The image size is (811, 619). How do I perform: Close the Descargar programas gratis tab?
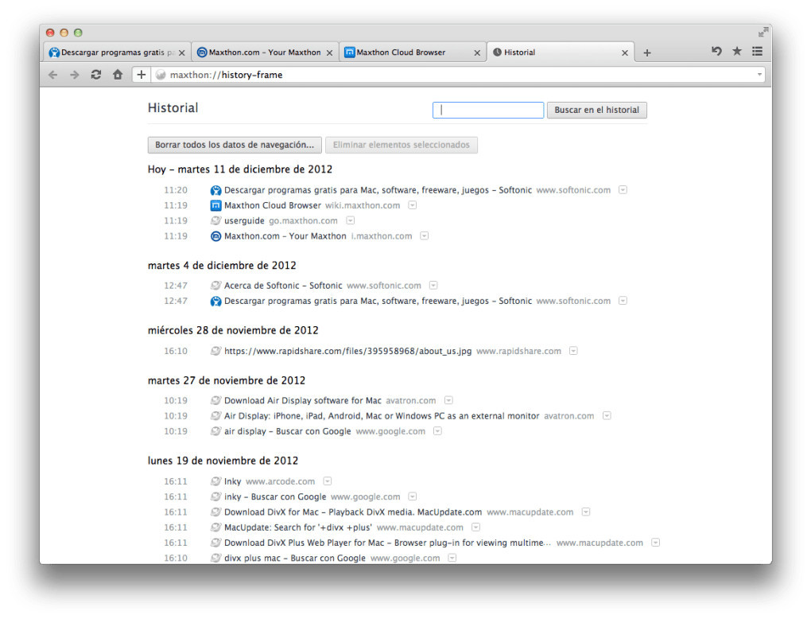(x=181, y=53)
